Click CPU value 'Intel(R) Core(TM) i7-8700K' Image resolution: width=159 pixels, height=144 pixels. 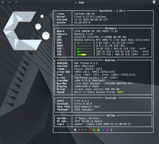[93, 37]
